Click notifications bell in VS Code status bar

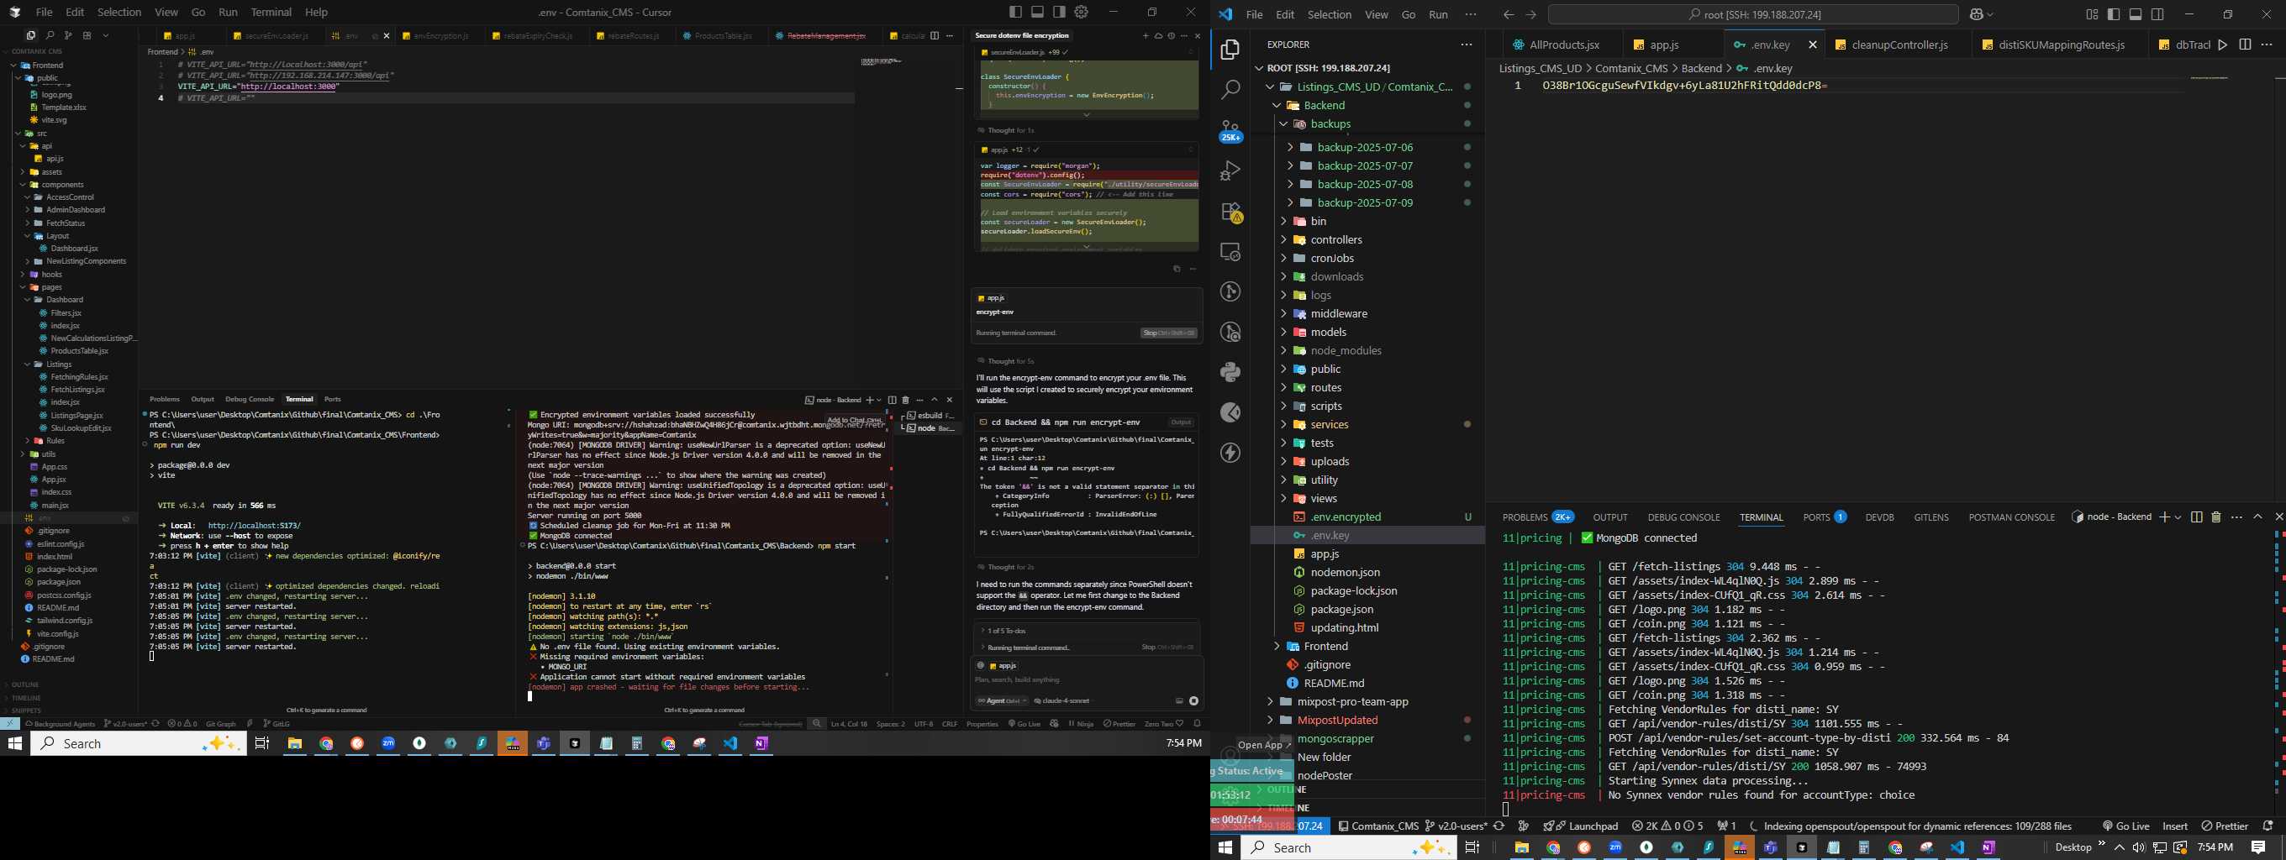click(2268, 826)
